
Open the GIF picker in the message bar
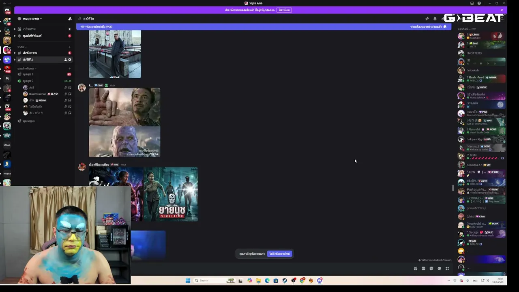pyautogui.click(x=423, y=268)
